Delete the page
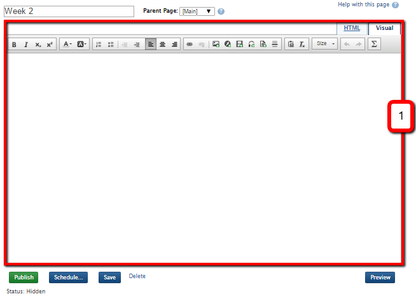 137,276
